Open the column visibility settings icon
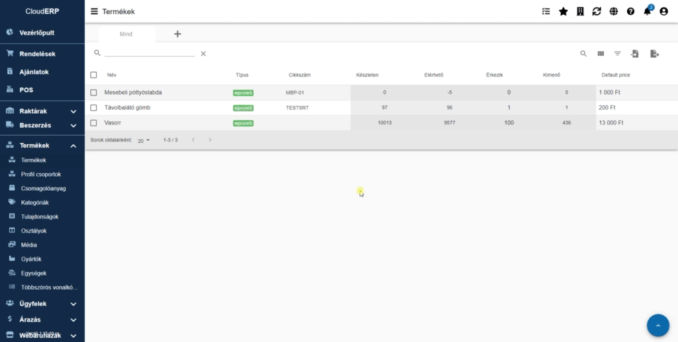The height and width of the screenshot is (342, 678). click(601, 54)
